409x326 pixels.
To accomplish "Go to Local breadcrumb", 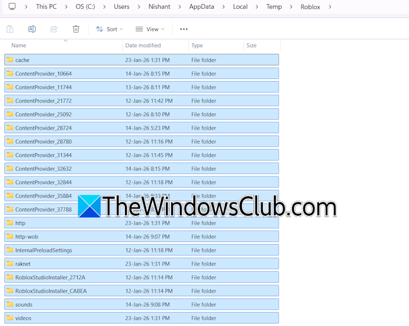I will click(240, 6).
